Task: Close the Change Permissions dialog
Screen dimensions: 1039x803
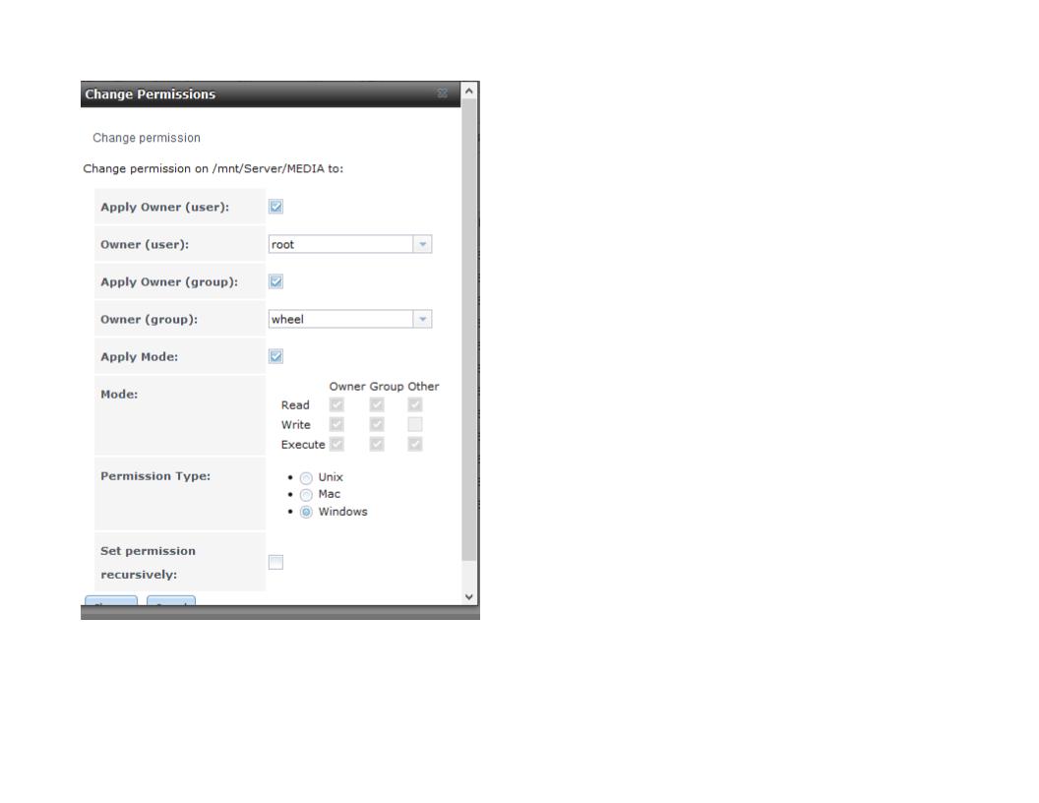Action: click(x=443, y=93)
